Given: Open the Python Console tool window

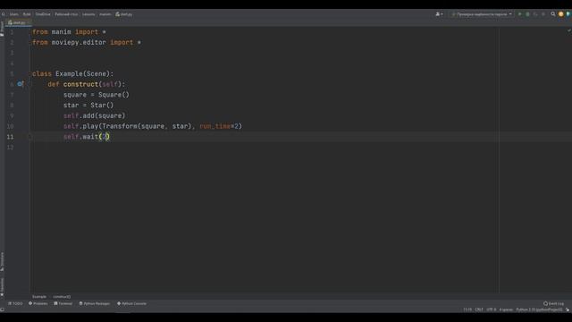Looking at the screenshot, I should pyautogui.click(x=131, y=303).
